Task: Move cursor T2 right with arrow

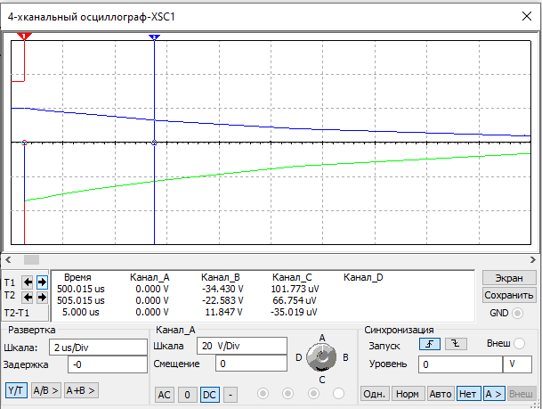Action: tap(42, 297)
